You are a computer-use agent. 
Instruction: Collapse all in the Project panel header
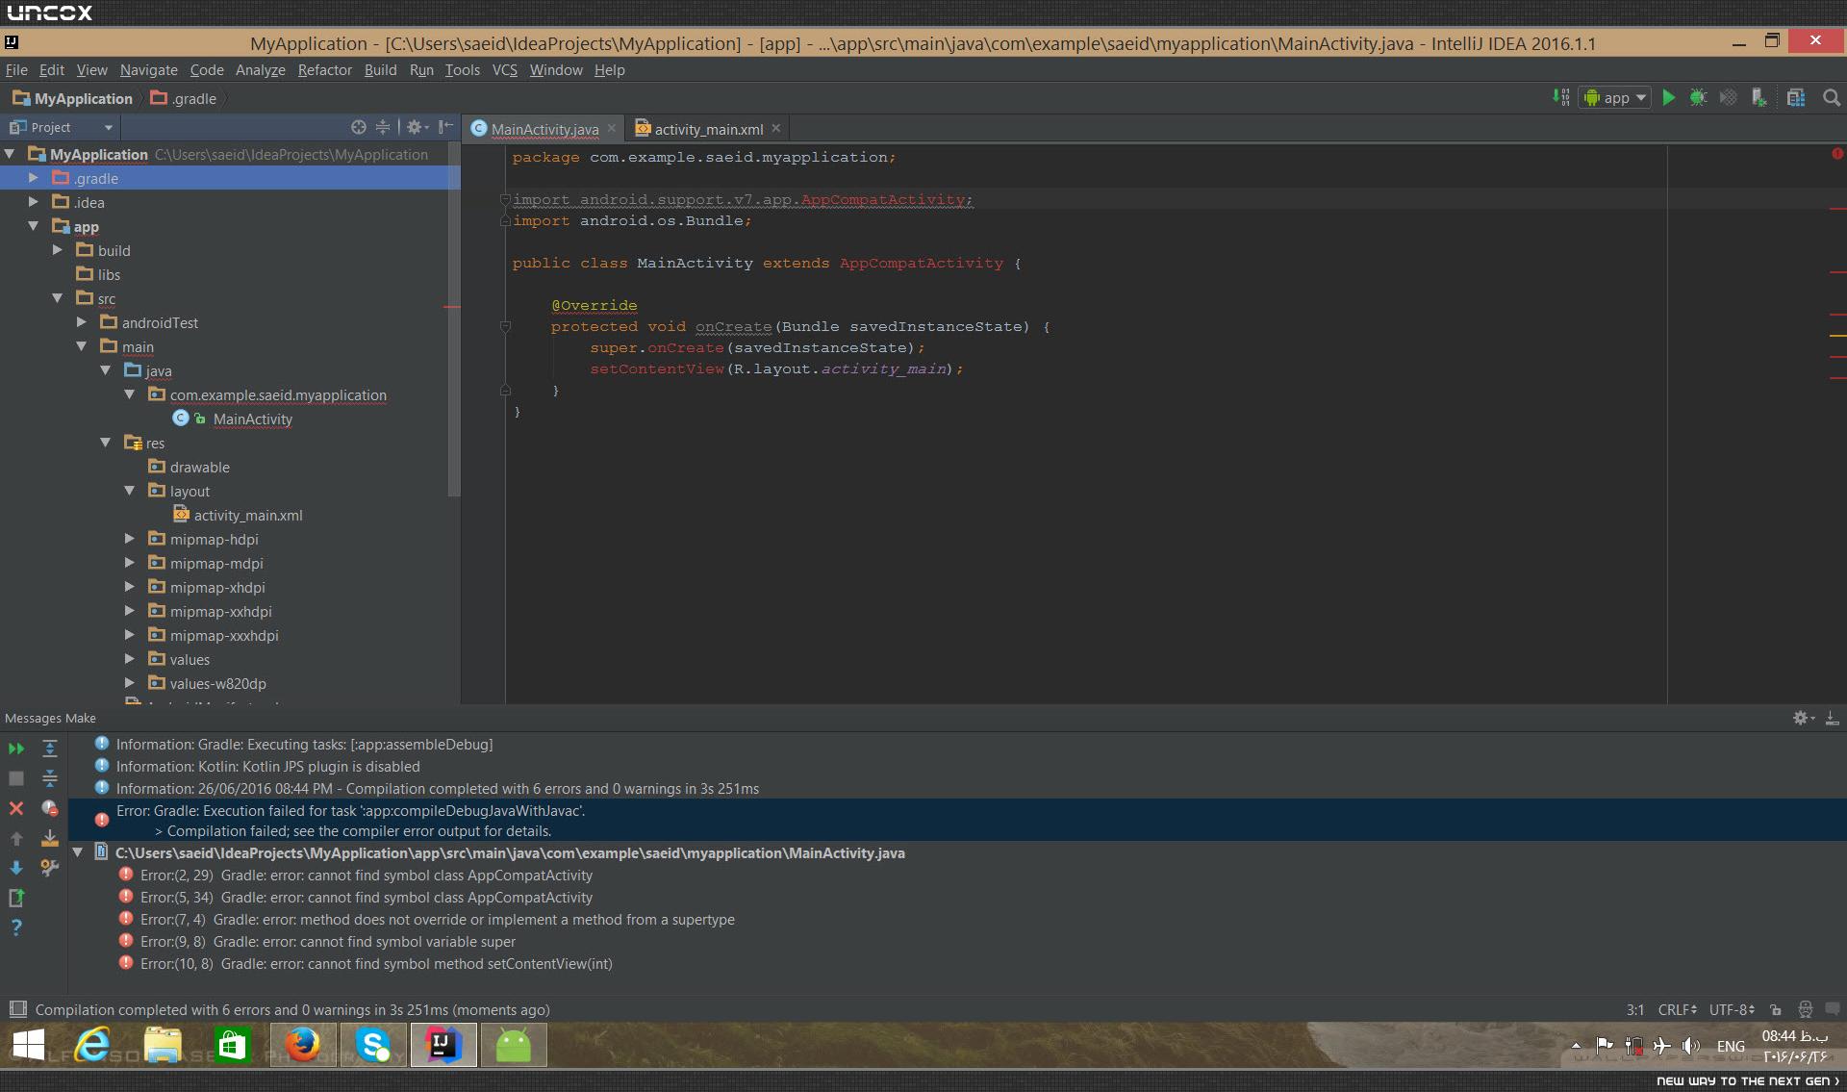(x=383, y=127)
